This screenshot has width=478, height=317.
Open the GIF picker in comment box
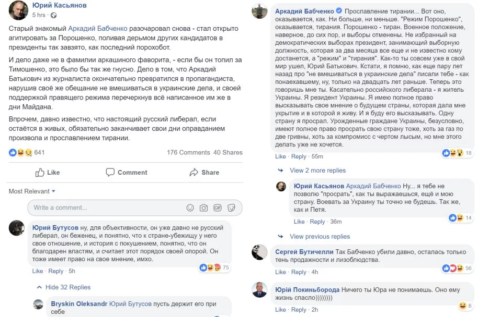coord(217,208)
